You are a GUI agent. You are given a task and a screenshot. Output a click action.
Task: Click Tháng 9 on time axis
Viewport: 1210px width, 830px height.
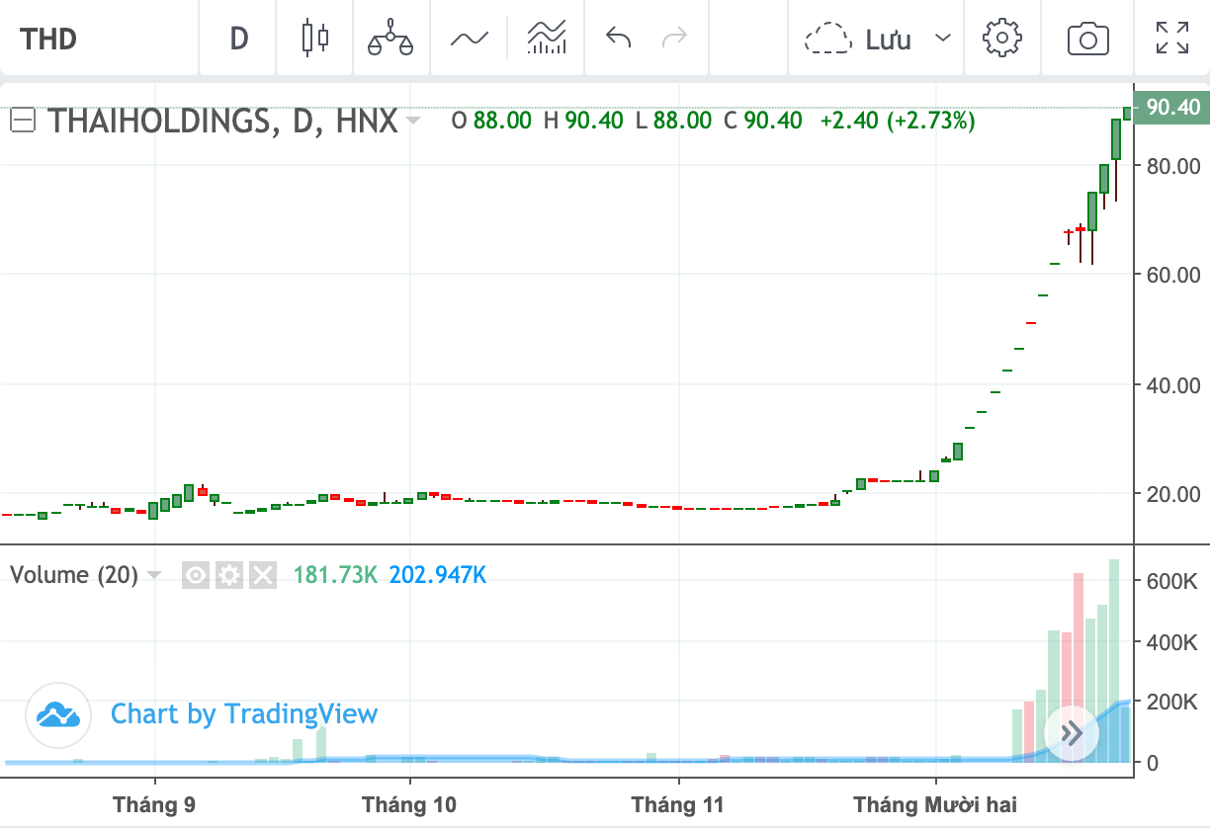[x=154, y=804]
